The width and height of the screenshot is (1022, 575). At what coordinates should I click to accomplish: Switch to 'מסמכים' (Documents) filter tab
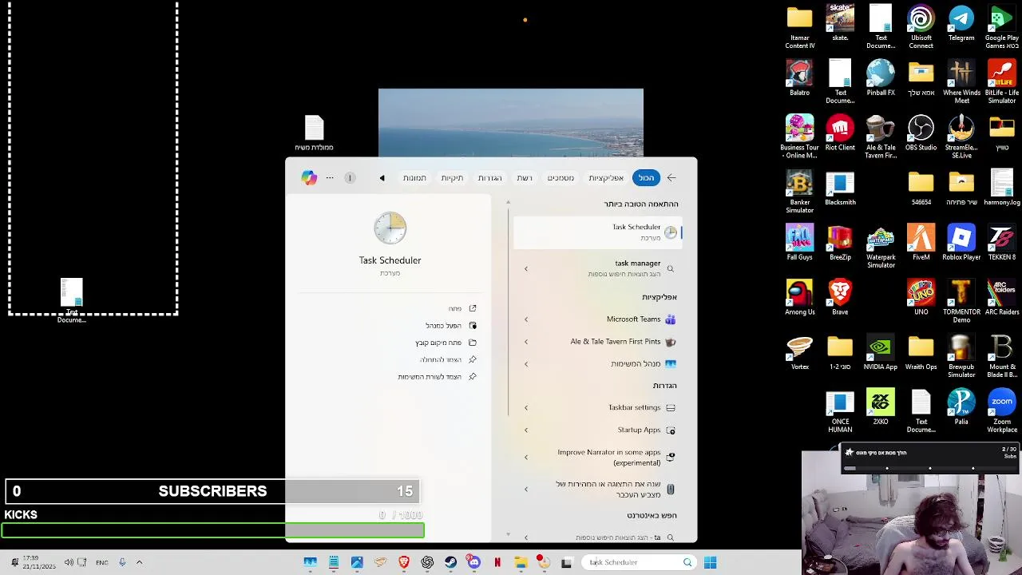coord(561,177)
